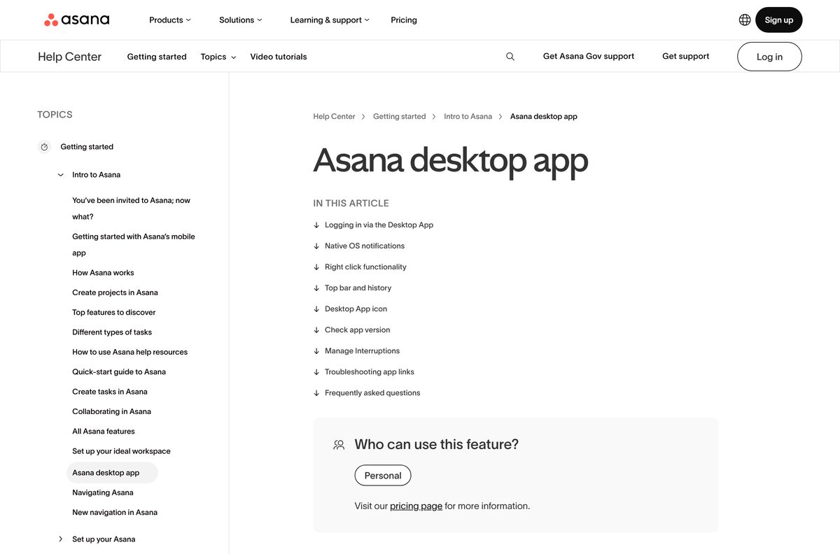
Task: Click the Asana logo
Action: (x=77, y=20)
